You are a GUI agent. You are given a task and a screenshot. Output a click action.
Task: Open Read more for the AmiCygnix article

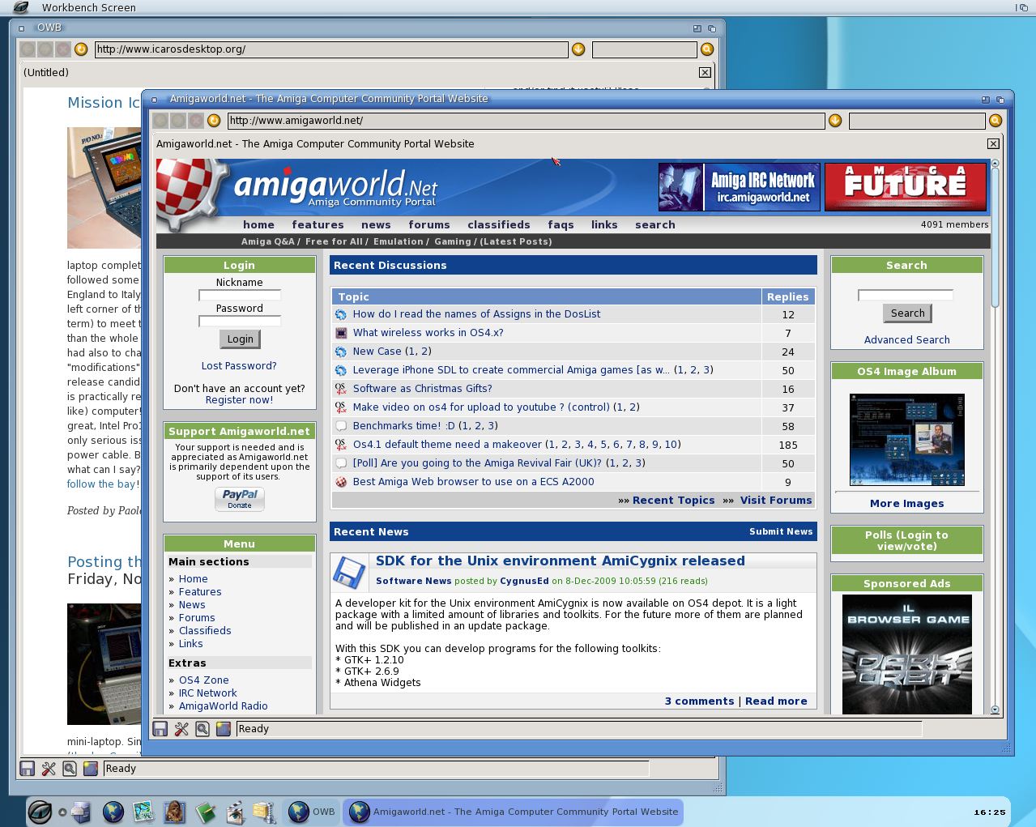(776, 701)
